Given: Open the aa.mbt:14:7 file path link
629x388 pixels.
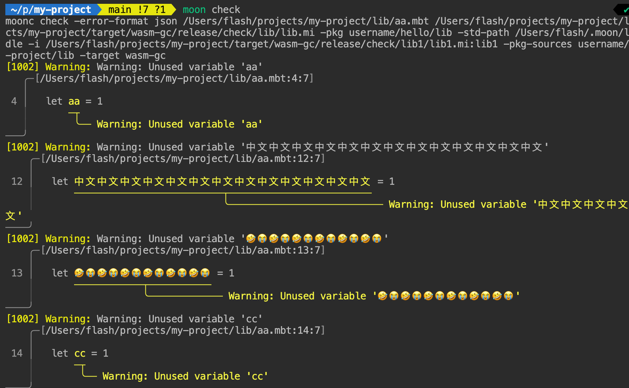Looking at the screenshot, I should [x=182, y=330].
